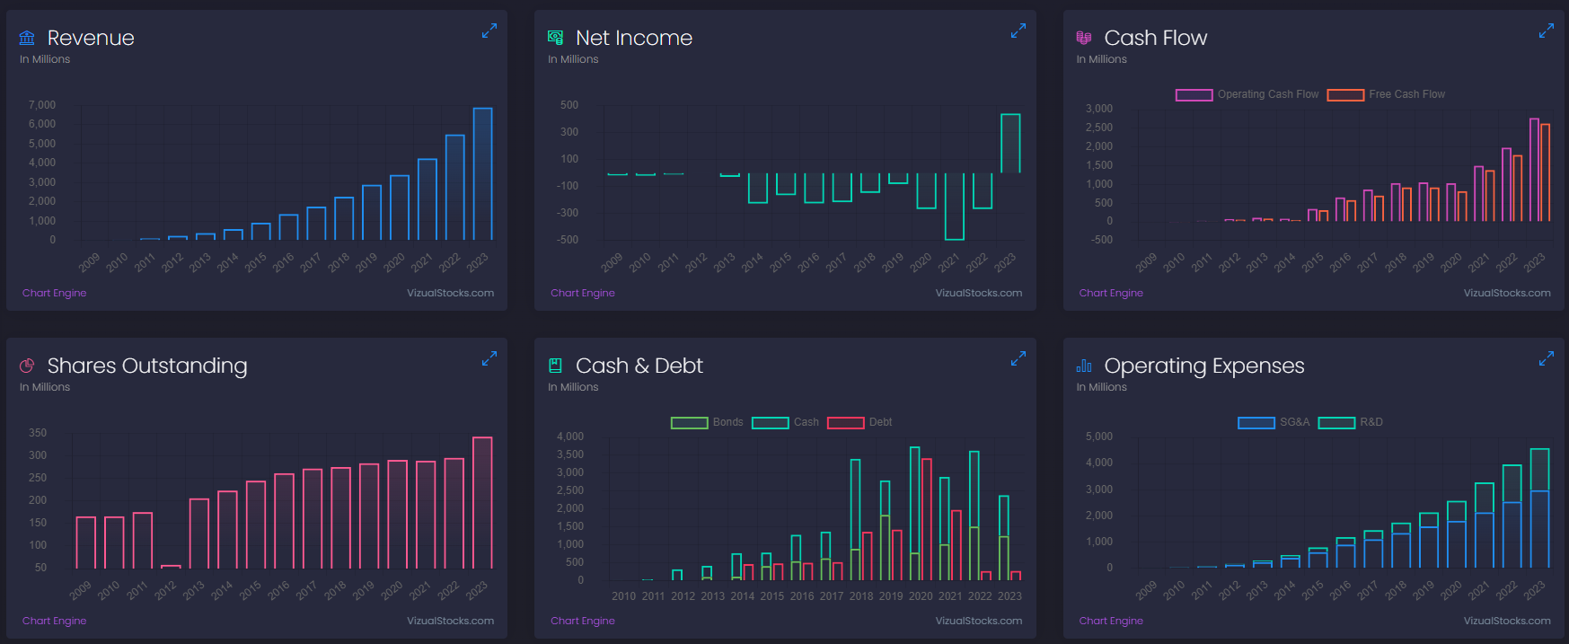
Task: Click VizualStocks.com text in Shares Outstanding card
Action: point(450,621)
